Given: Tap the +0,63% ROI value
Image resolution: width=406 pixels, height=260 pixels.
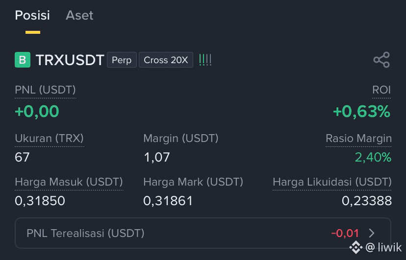Looking at the screenshot, I should [362, 111].
